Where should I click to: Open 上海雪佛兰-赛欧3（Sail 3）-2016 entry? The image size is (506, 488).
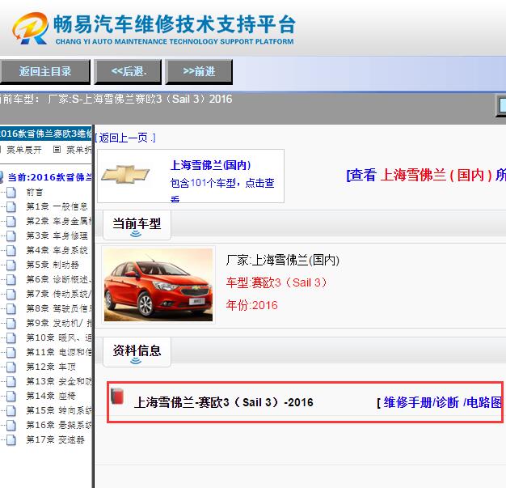click(x=224, y=403)
